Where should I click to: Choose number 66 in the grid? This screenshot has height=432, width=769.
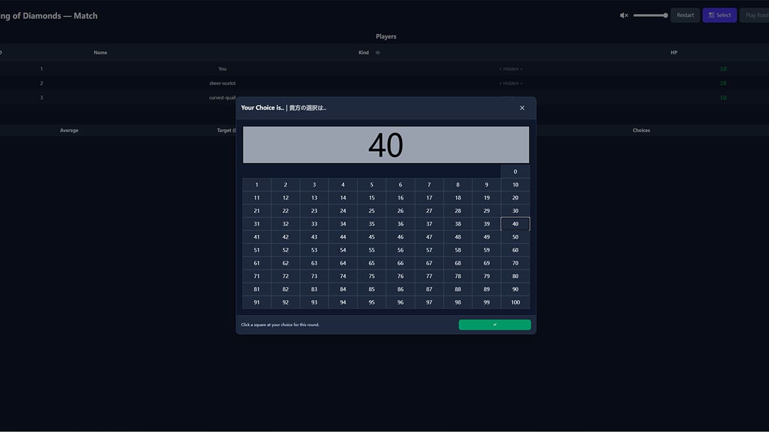click(400, 263)
